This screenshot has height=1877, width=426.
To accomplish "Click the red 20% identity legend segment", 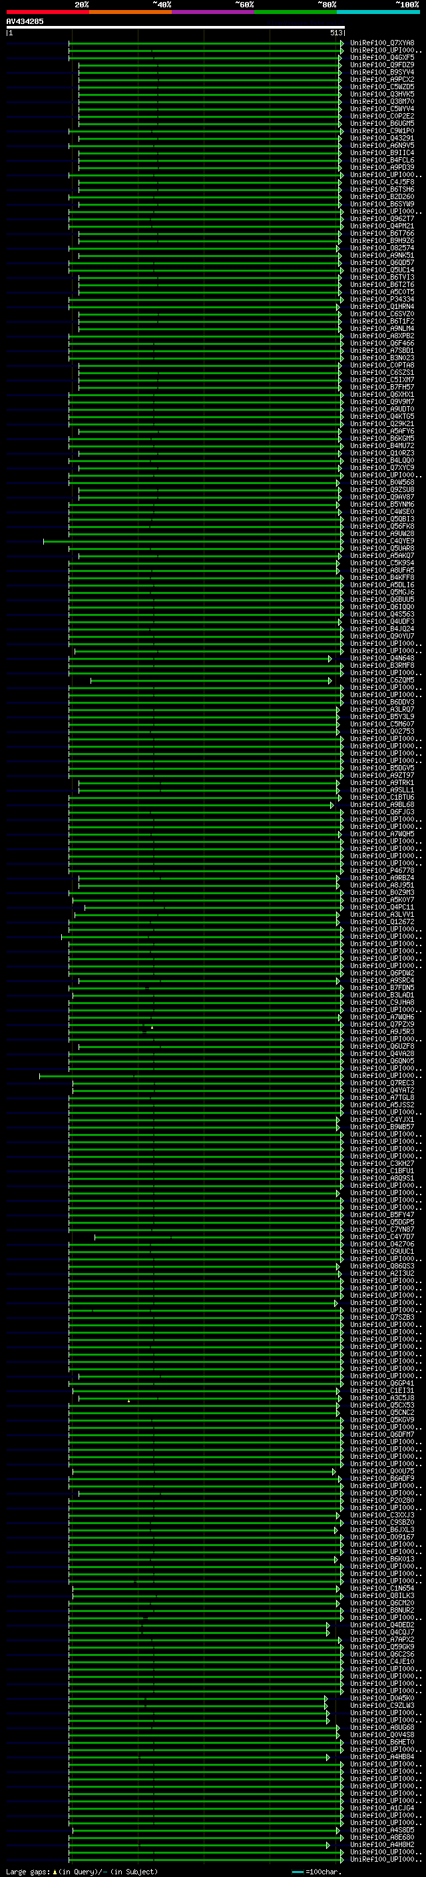I will tap(47, 12).
